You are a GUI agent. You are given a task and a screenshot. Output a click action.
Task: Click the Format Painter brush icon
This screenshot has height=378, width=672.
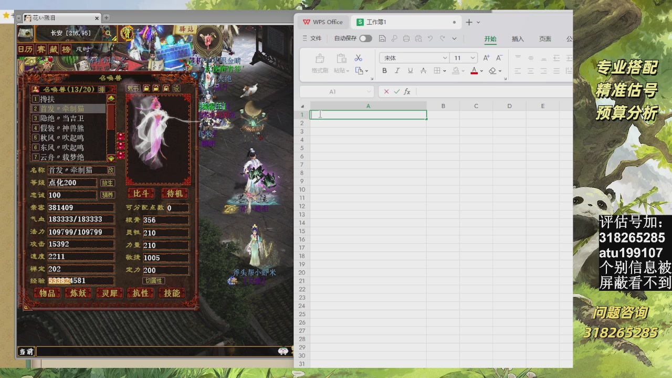320,59
